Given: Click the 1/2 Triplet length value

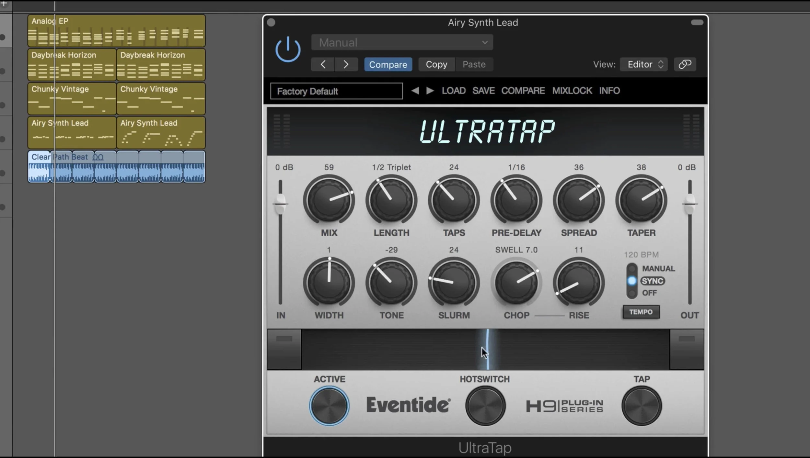Looking at the screenshot, I should pyautogui.click(x=391, y=167).
